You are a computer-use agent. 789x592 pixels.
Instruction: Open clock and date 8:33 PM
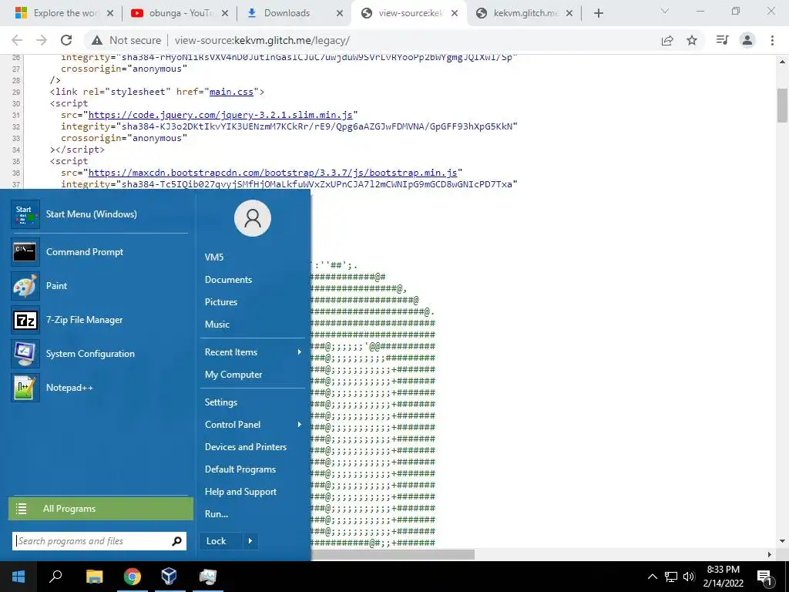[723, 577]
